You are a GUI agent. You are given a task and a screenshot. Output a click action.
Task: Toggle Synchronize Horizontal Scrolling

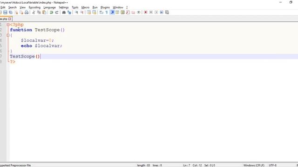tap(94, 13)
